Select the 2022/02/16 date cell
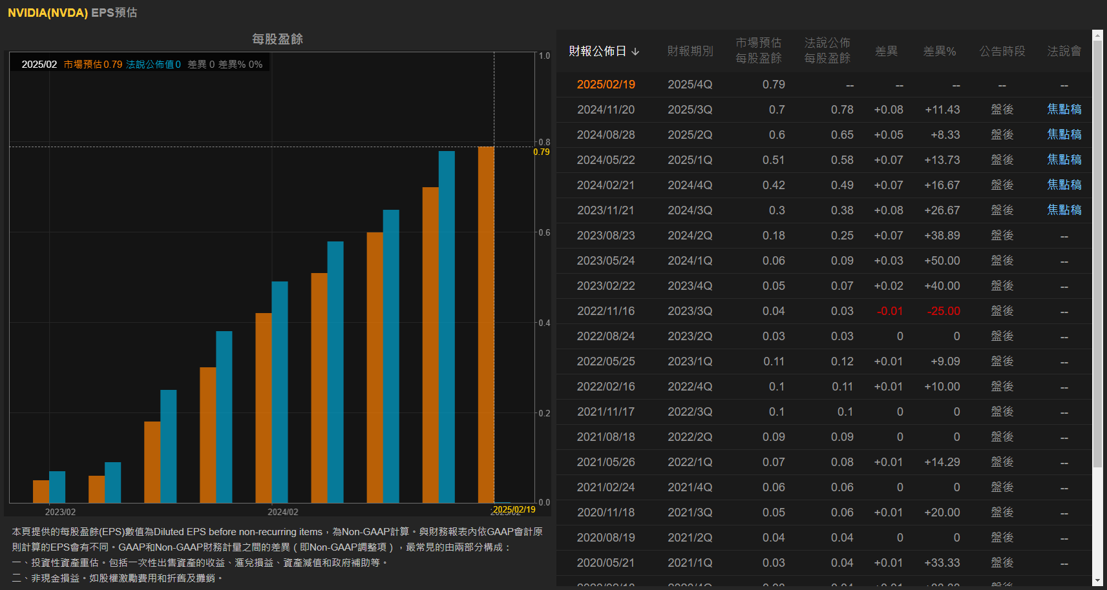 coord(606,387)
